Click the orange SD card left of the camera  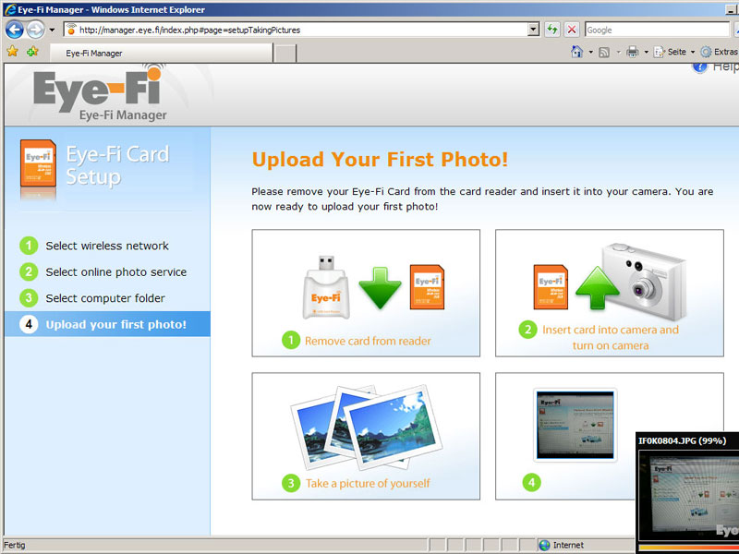coord(551,287)
